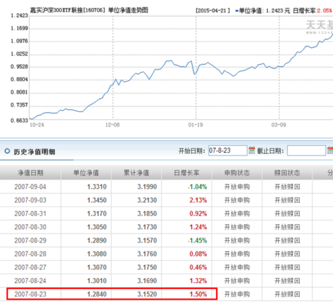Screen dimensions: 333x303
Task: Click the chart title 嘉实沪深300ETF联接
Action: pyautogui.click(x=56, y=10)
